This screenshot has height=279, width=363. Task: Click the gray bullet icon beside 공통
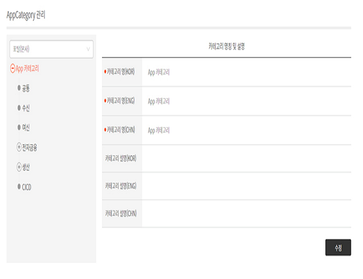(x=19, y=88)
